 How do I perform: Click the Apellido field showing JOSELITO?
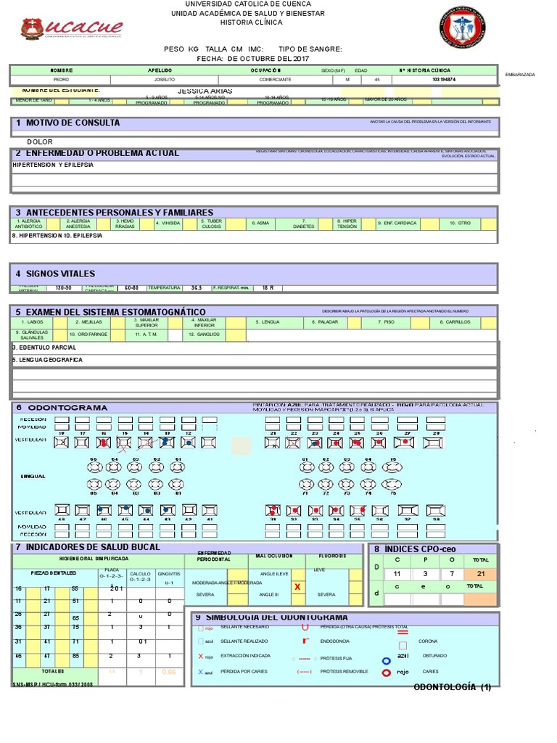[x=165, y=80]
